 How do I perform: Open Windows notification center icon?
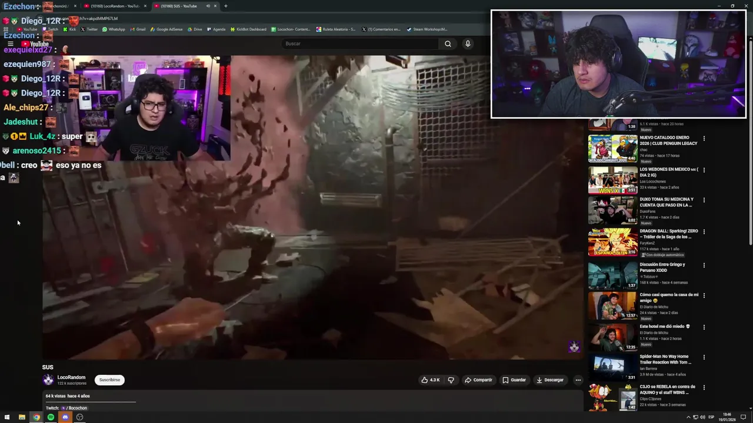(x=744, y=417)
